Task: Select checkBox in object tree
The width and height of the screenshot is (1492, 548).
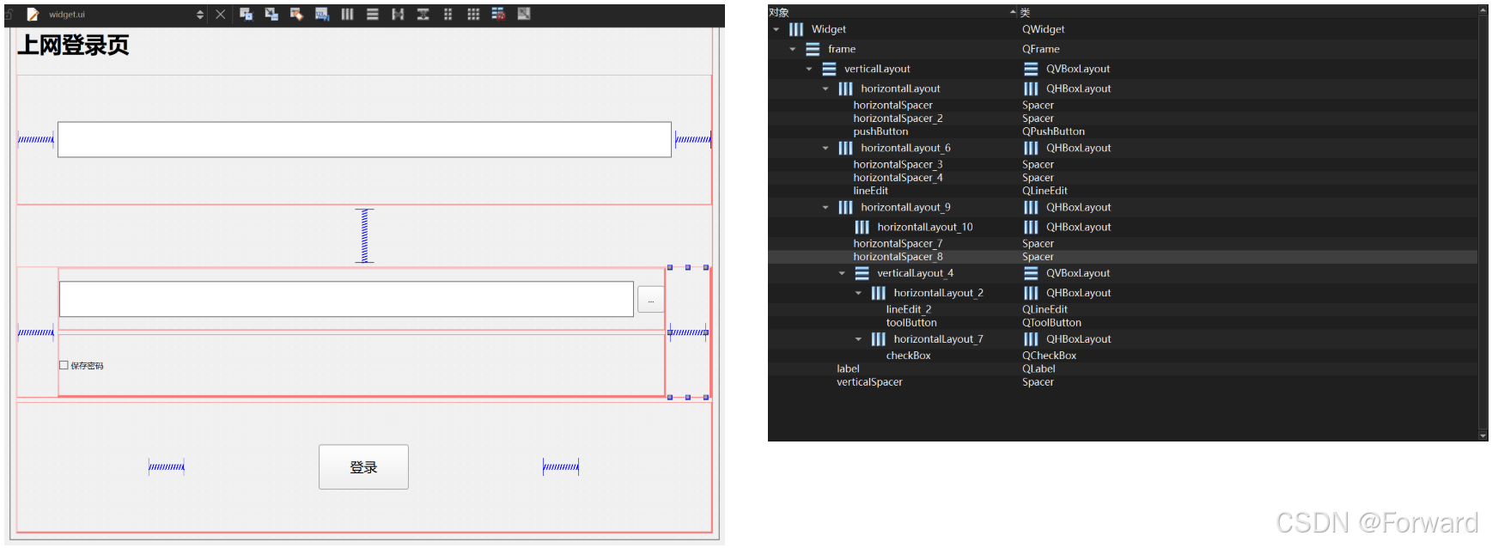Action: click(908, 356)
